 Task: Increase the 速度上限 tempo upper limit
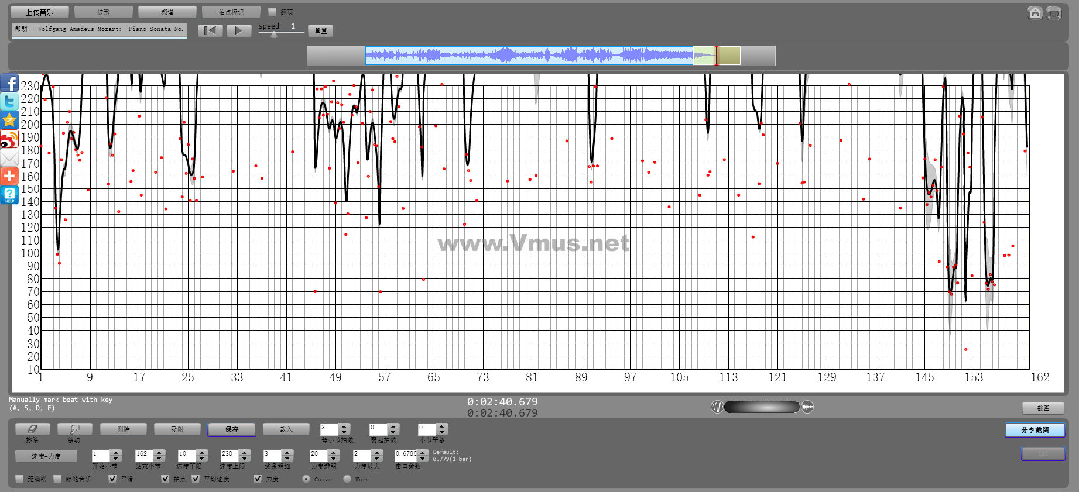pos(245,452)
